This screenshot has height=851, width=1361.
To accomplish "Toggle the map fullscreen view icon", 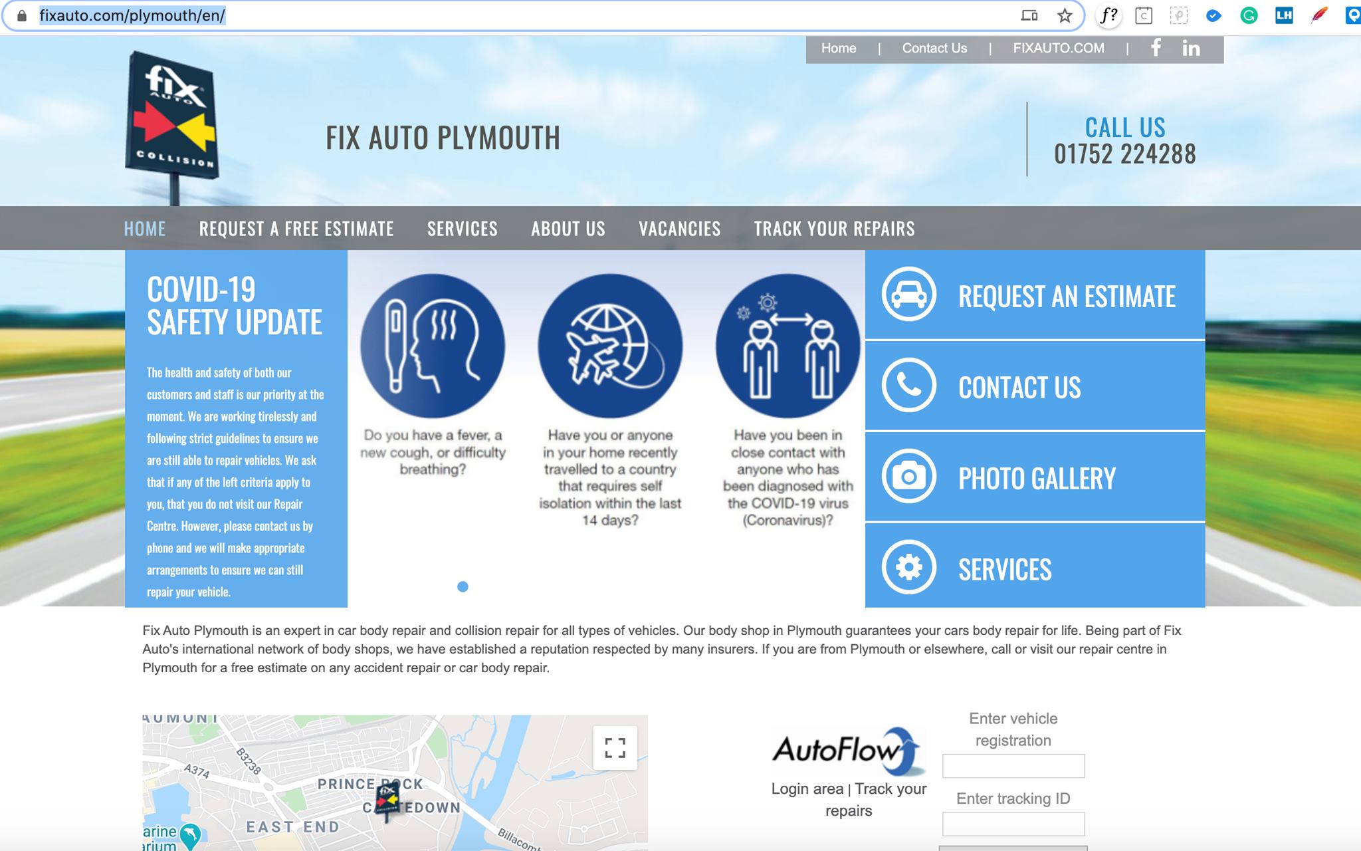I will coord(615,748).
